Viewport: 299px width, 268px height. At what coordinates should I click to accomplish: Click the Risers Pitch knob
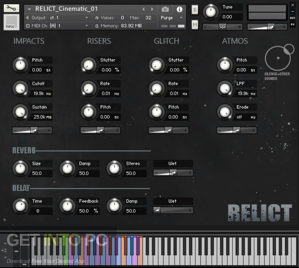tap(88, 112)
